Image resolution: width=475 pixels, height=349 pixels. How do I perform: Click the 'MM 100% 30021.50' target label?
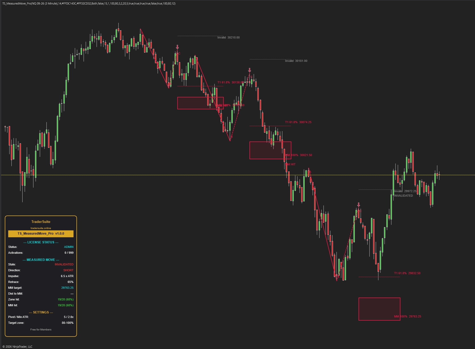tap(299, 155)
